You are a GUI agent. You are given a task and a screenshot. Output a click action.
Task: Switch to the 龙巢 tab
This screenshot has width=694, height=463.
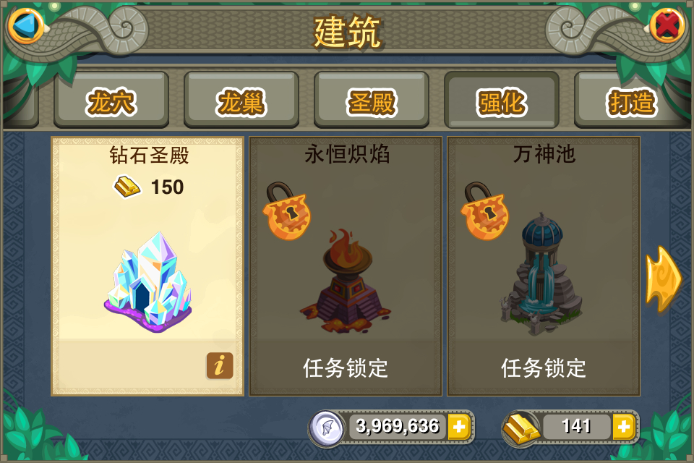tap(241, 100)
